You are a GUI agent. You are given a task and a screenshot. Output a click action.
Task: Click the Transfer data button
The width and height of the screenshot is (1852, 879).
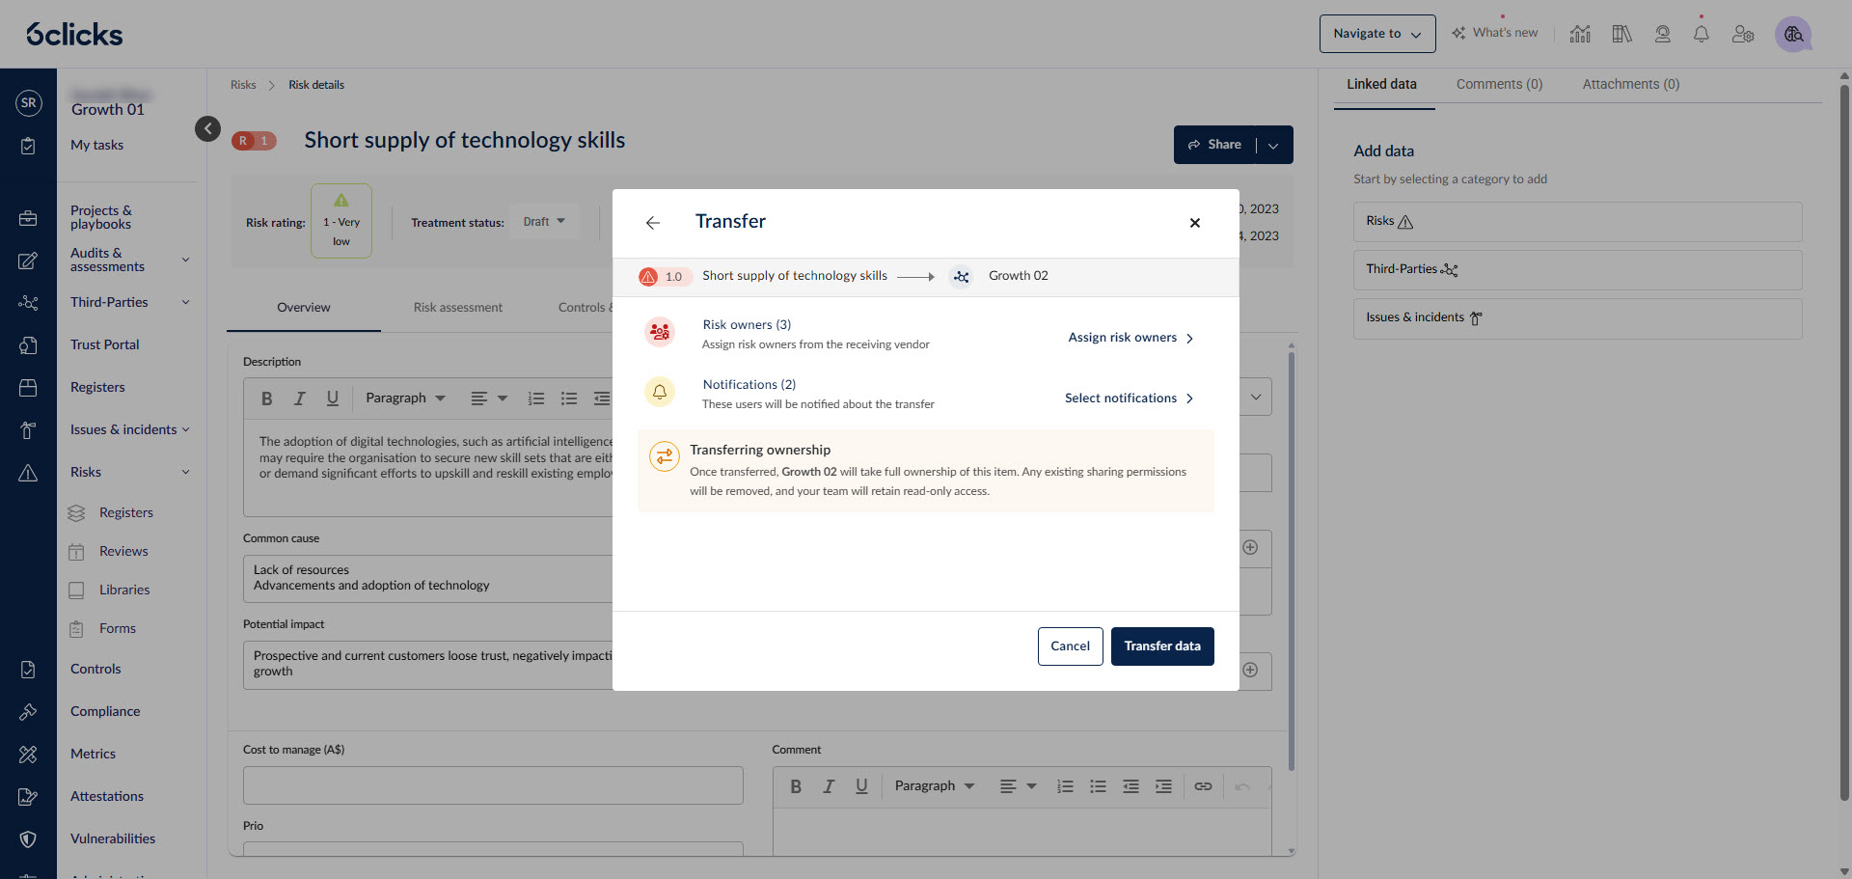coord(1161,646)
